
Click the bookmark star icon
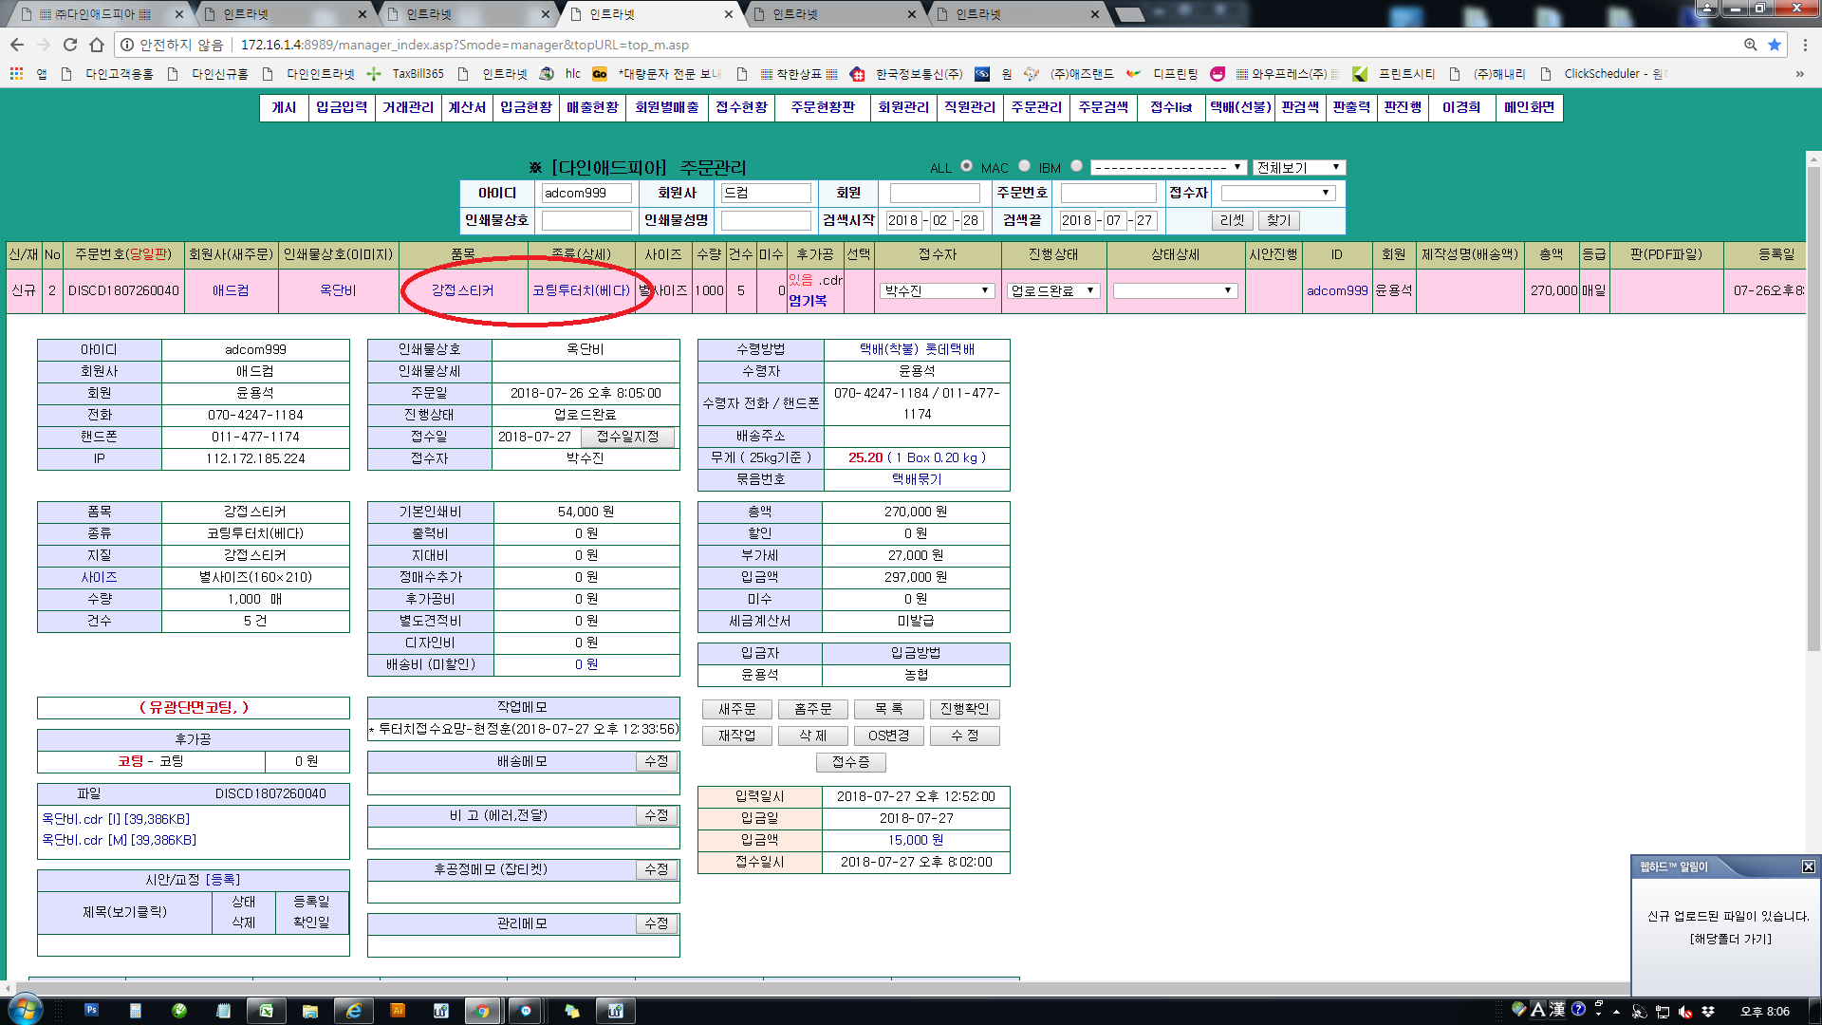(x=1775, y=45)
